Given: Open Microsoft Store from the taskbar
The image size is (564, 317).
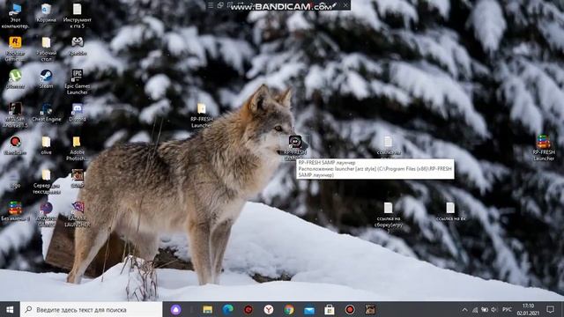Looking at the screenshot, I should 329,309.
